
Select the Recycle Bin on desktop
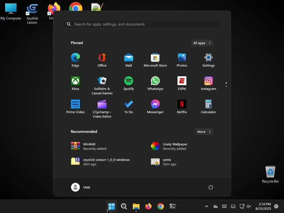[x=270, y=174]
